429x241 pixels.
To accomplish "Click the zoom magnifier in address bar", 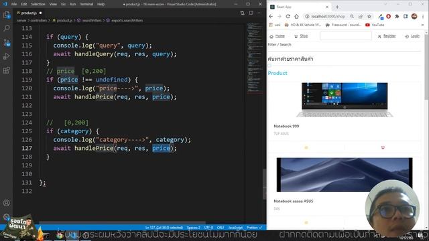I will (352, 16).
